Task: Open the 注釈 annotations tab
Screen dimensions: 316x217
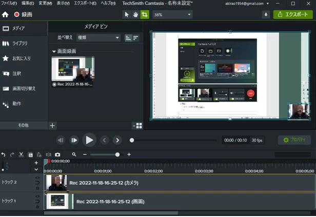Action: pos(16,73)
